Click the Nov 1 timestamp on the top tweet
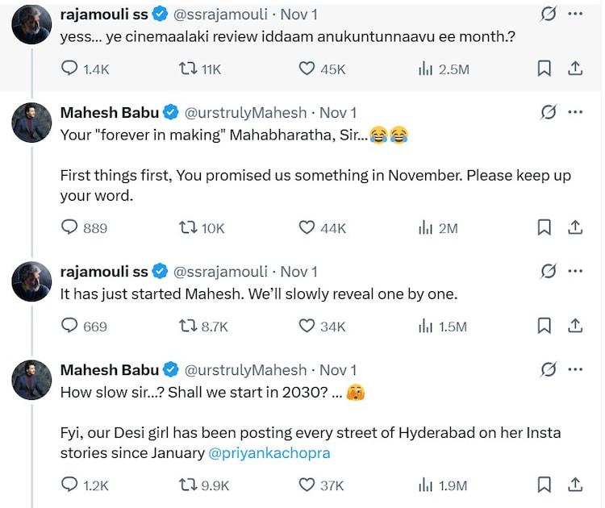The height and width of the screenshot is (508, 605). [x=298, y=15]
